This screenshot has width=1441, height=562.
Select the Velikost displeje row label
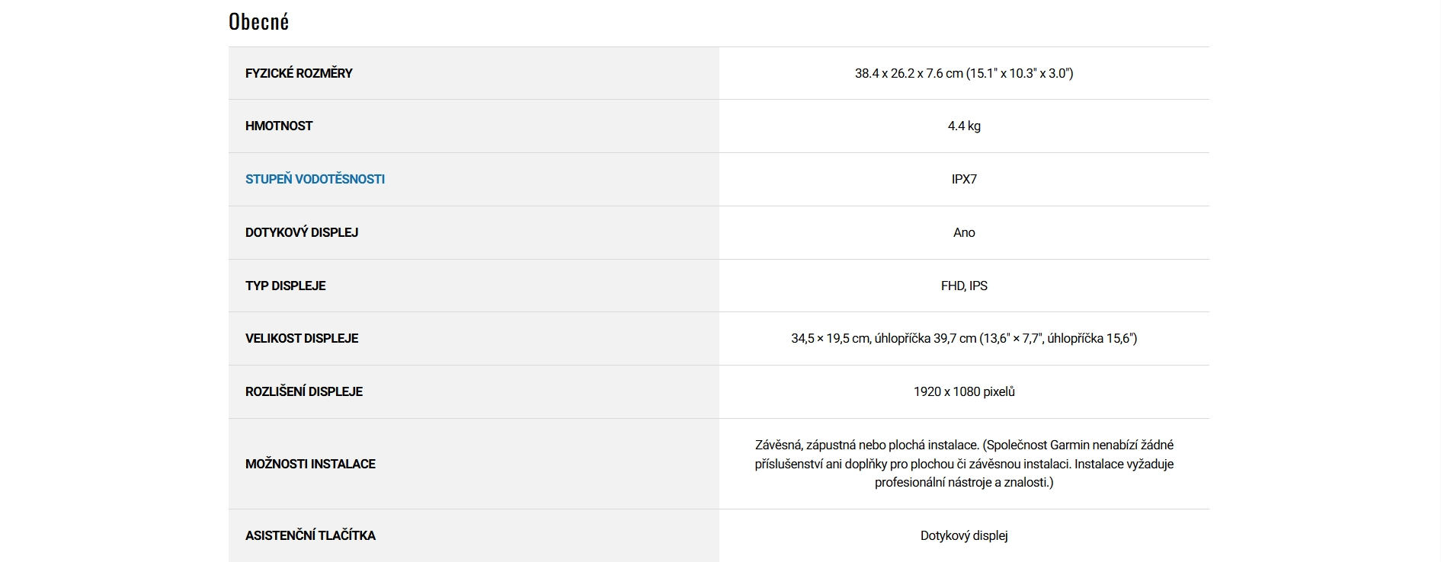pyautogui.click(x=302, y=338)
